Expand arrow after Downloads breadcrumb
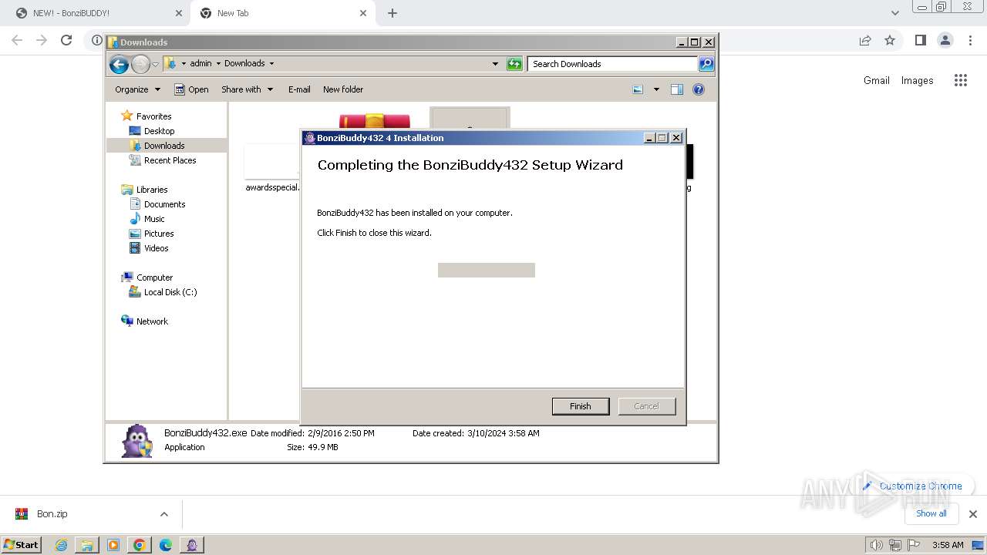Screen dimensions: 987x555 271,63
